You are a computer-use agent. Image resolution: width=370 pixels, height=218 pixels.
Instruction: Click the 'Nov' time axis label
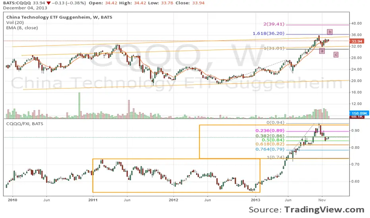click(x=322, y=200)
